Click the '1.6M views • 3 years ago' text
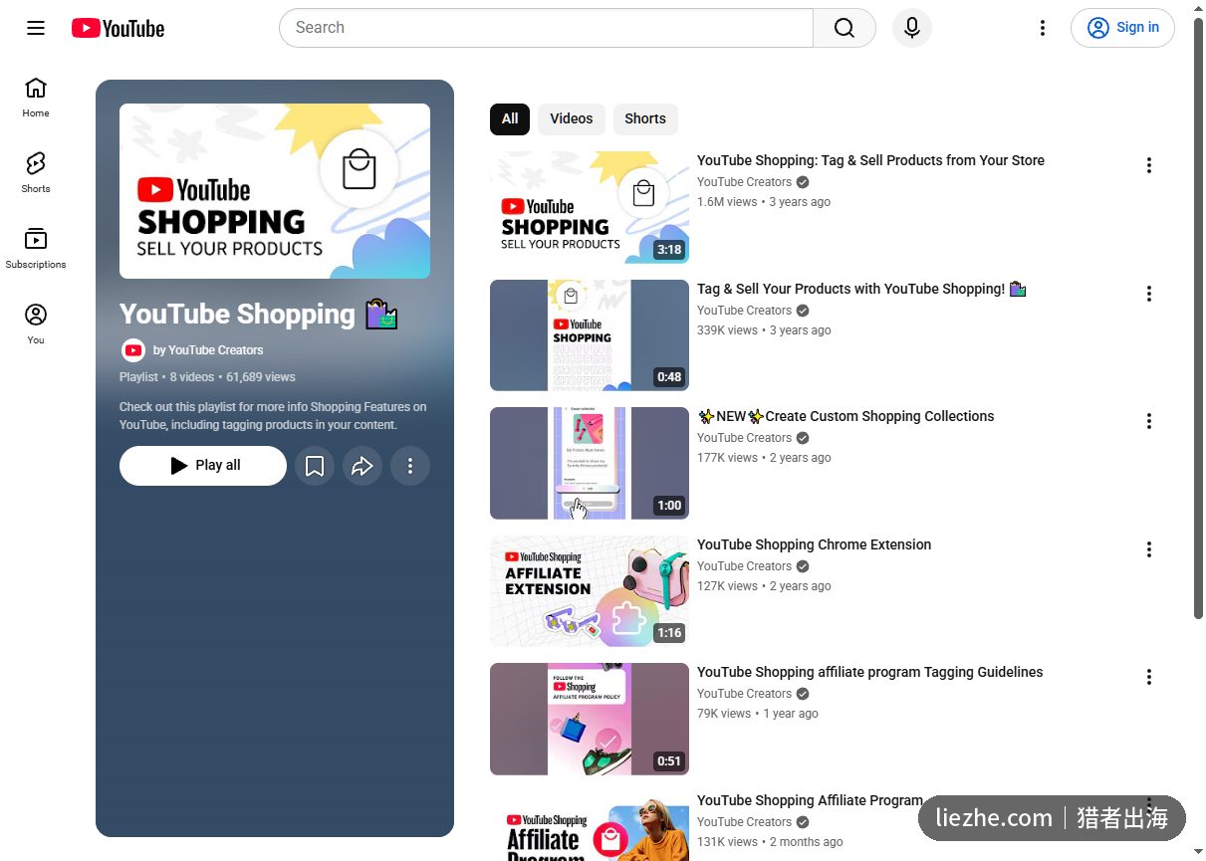 tap(764, 202)
